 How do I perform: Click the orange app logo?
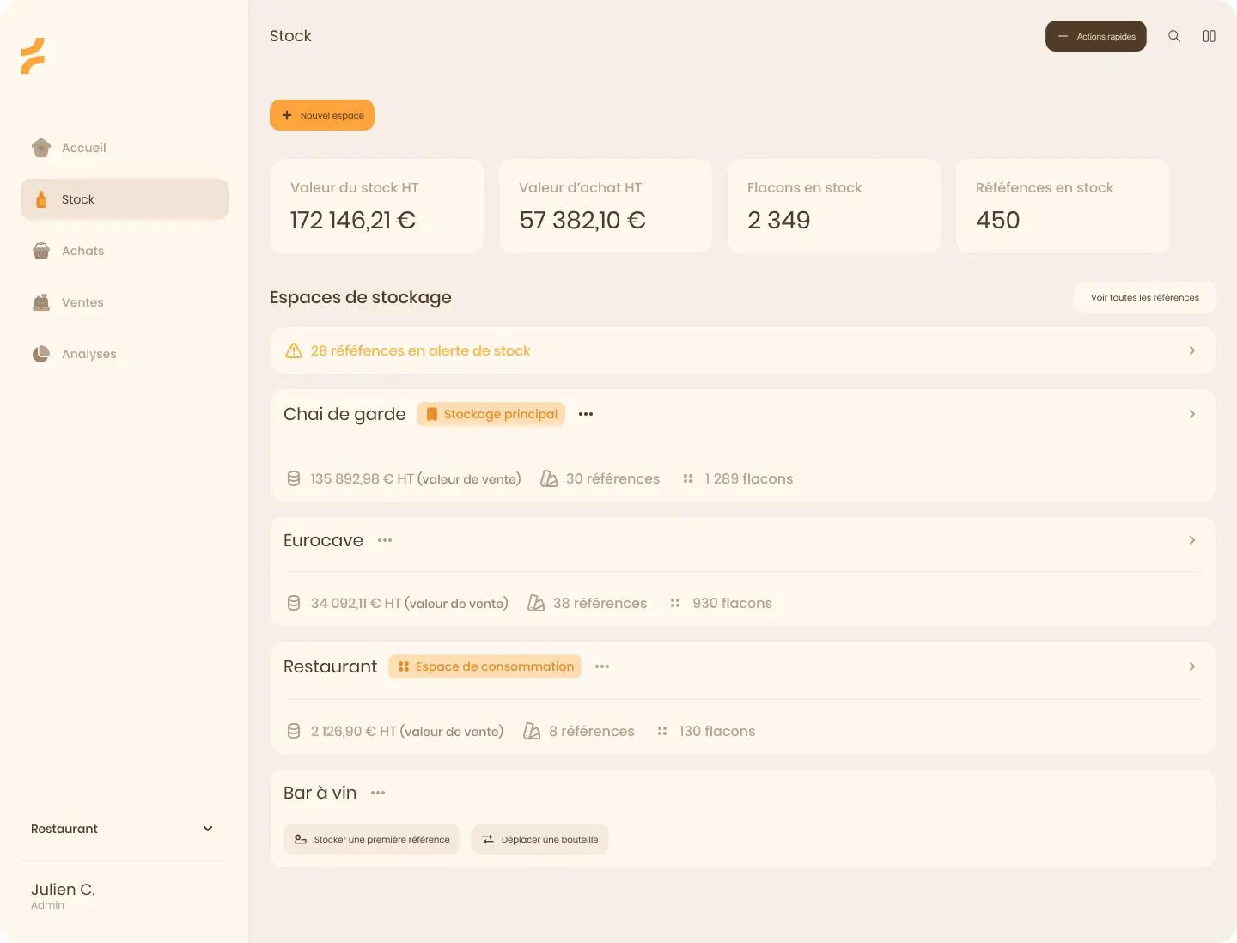[x=33, y=56]
